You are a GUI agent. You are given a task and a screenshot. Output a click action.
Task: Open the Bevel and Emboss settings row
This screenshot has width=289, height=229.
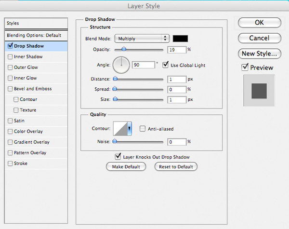(x=36, y=89)
